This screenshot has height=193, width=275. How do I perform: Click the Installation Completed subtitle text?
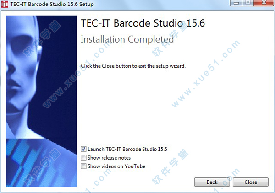point(127,39)
